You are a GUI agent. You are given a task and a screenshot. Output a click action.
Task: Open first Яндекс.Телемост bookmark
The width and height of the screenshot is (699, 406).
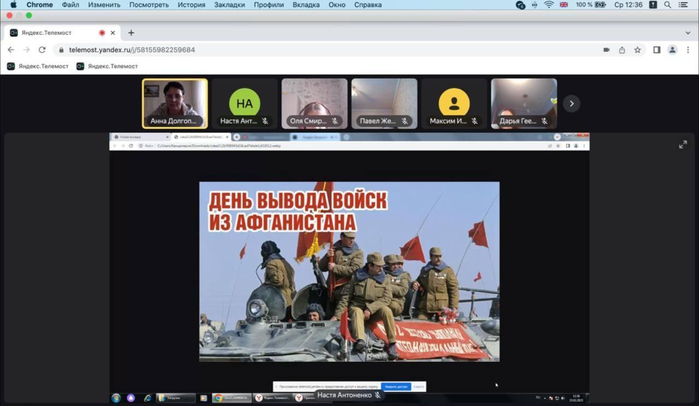(38, 66)
